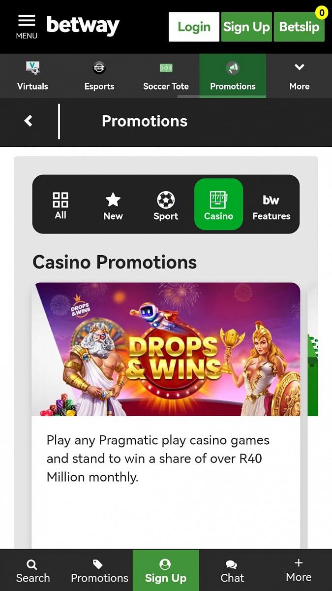Select the Casino promotions filter tab
This screenshot has height=591, width=332.
(x=218, y=204)
